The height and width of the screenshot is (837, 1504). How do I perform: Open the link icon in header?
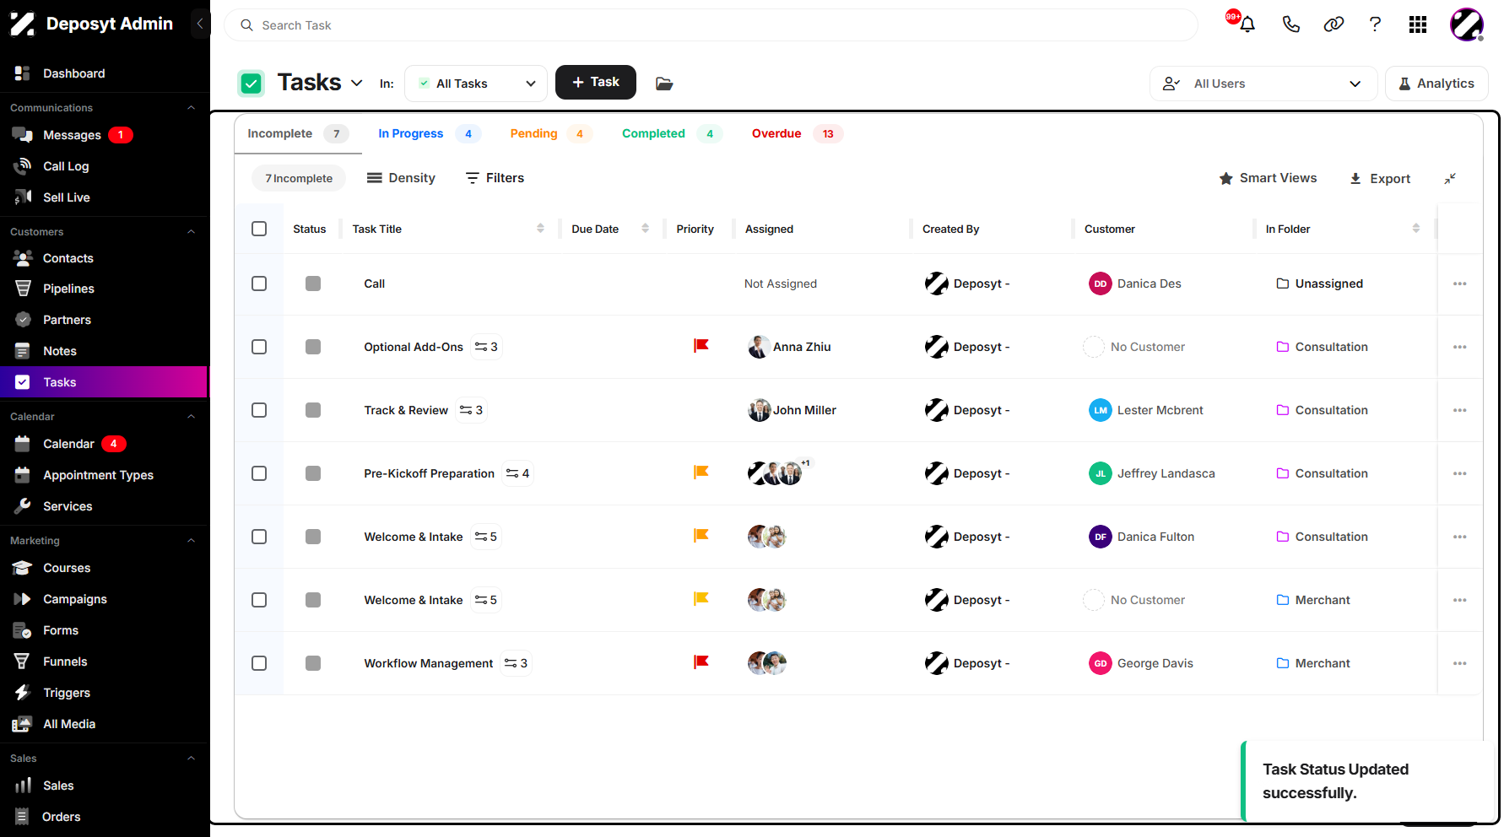[1334, 24]
